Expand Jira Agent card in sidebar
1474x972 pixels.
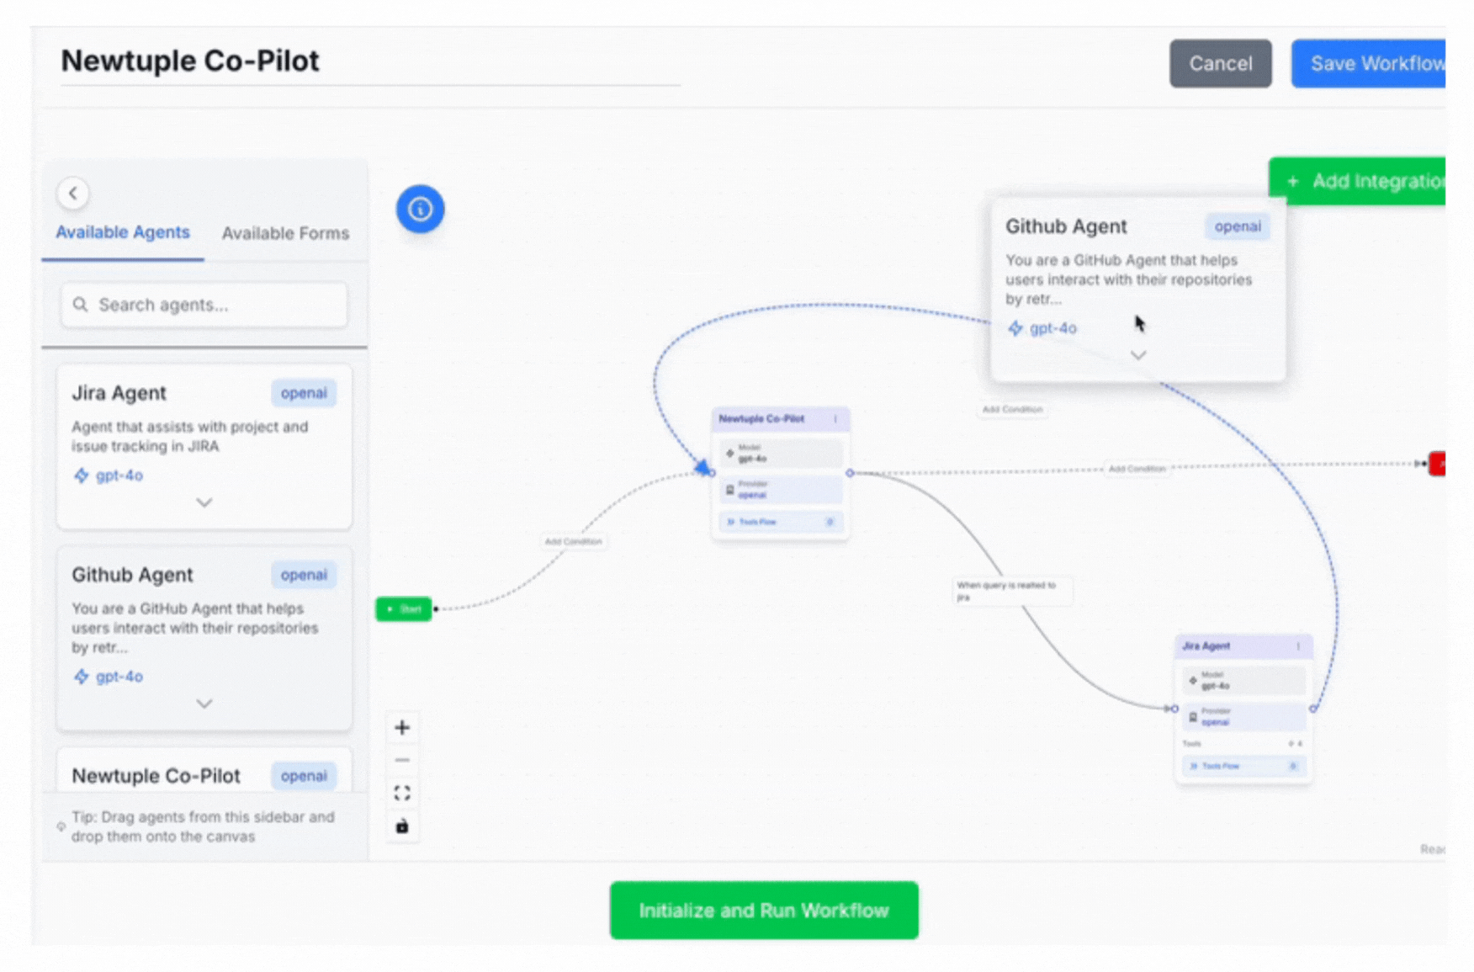(204, 502)
